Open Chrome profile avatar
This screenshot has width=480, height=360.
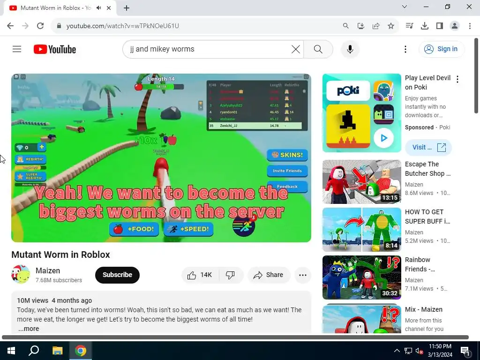[x=455, y=26]
